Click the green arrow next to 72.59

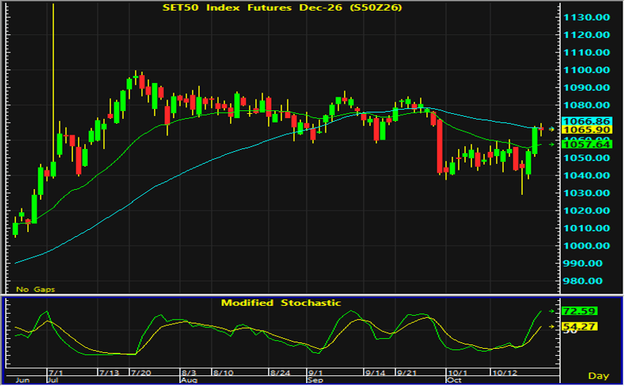point(552,311)
